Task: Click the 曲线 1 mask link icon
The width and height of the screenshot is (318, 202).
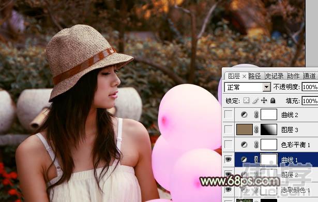Action: click(x=256, y=160)
